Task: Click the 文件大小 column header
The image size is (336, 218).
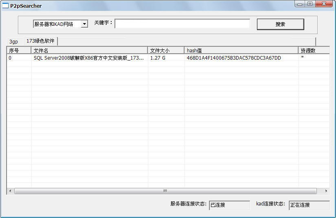Action: (166, 50)
